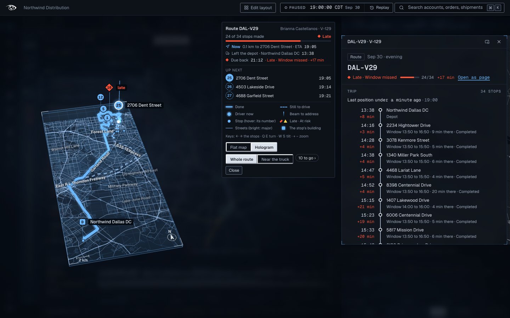Select 2706 Dent Street in Up Next
This screenshot has width=510, height=318.
click(x=278, y=78)
